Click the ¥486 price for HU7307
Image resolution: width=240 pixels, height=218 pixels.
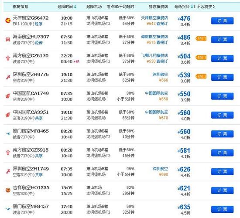click(184, 37)
